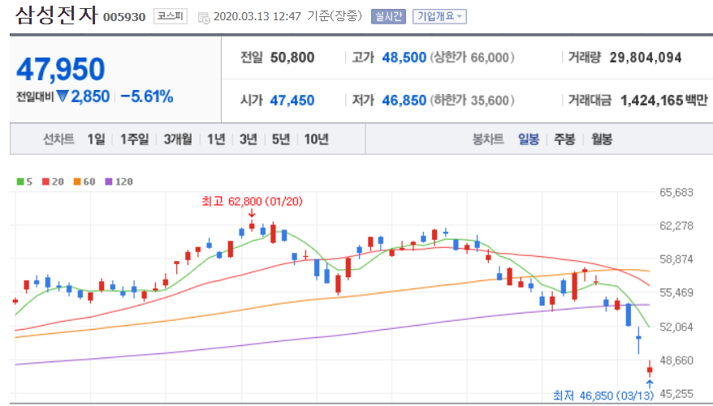The width and height of the screenshot is (713, 406).
Task: Click the y-axis label 58,874
Action: tap(676, 259)
